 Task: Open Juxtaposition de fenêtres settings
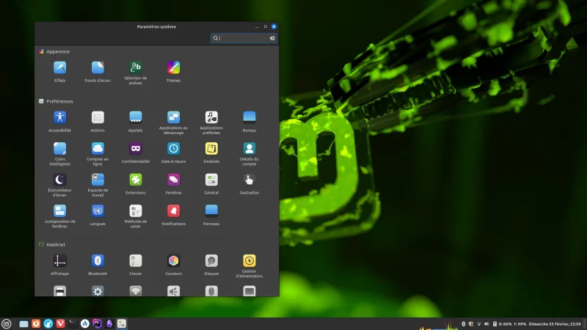[x=59, y=216]
